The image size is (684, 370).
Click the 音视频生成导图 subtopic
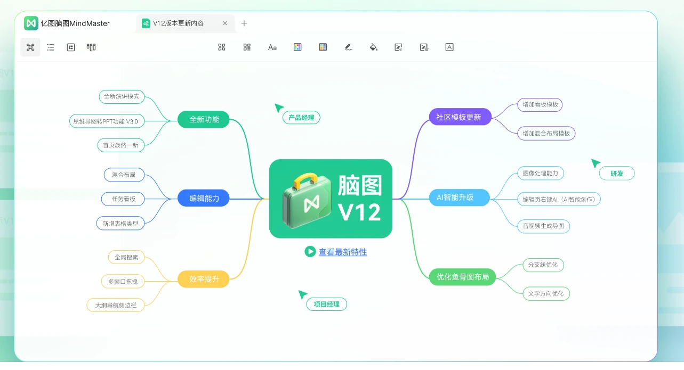coord(544,226)
